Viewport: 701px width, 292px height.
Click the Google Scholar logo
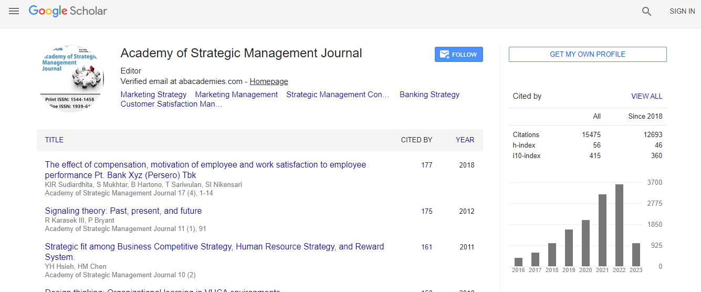click(68, 11)
